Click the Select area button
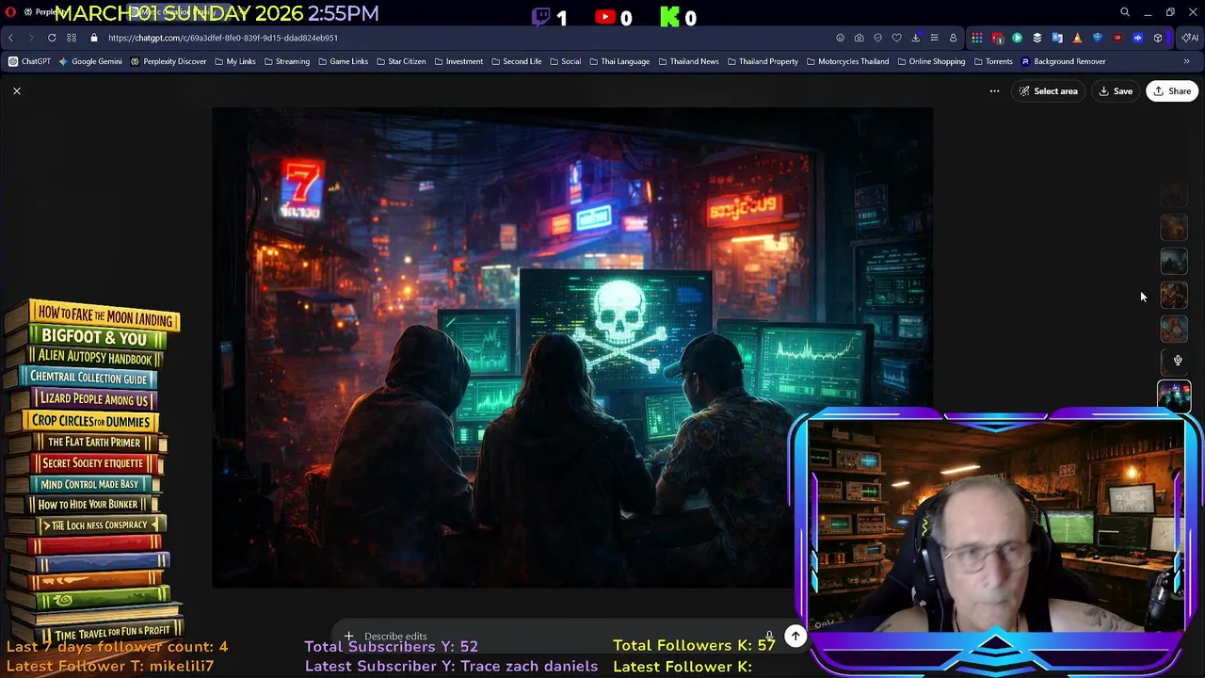This screenshot has height=678, width=1205. tap(1048, 91)
